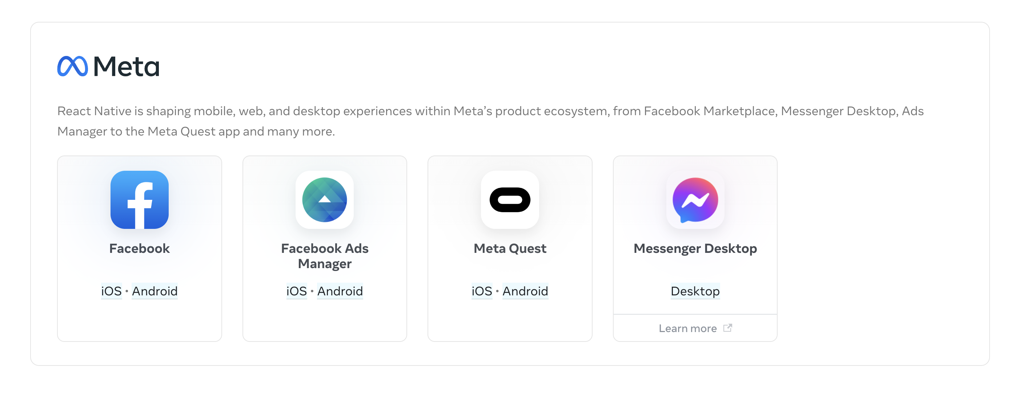Image resolution: width=1031 pixels, height=396 pixels.
Task: Open Android link under Facebook Ads Manager
Action: coord(340,291)
